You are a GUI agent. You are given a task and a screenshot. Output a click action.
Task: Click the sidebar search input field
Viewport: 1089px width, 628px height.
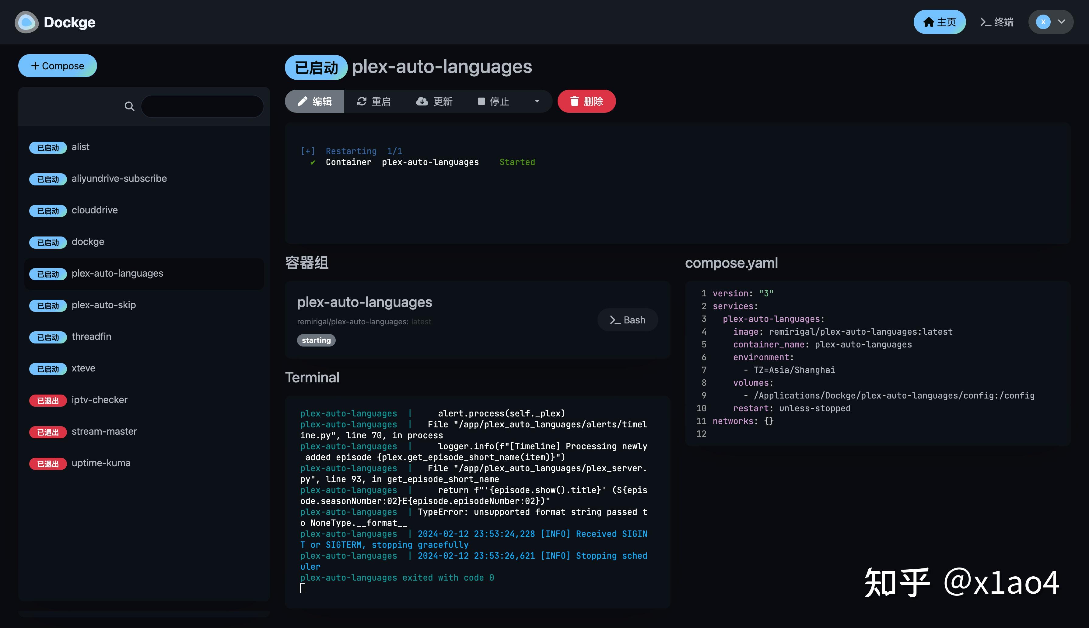coord(202,106)
